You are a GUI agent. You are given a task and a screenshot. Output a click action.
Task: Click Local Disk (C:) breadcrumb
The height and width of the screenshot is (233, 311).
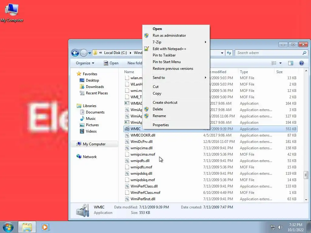[x=115, y=53]
